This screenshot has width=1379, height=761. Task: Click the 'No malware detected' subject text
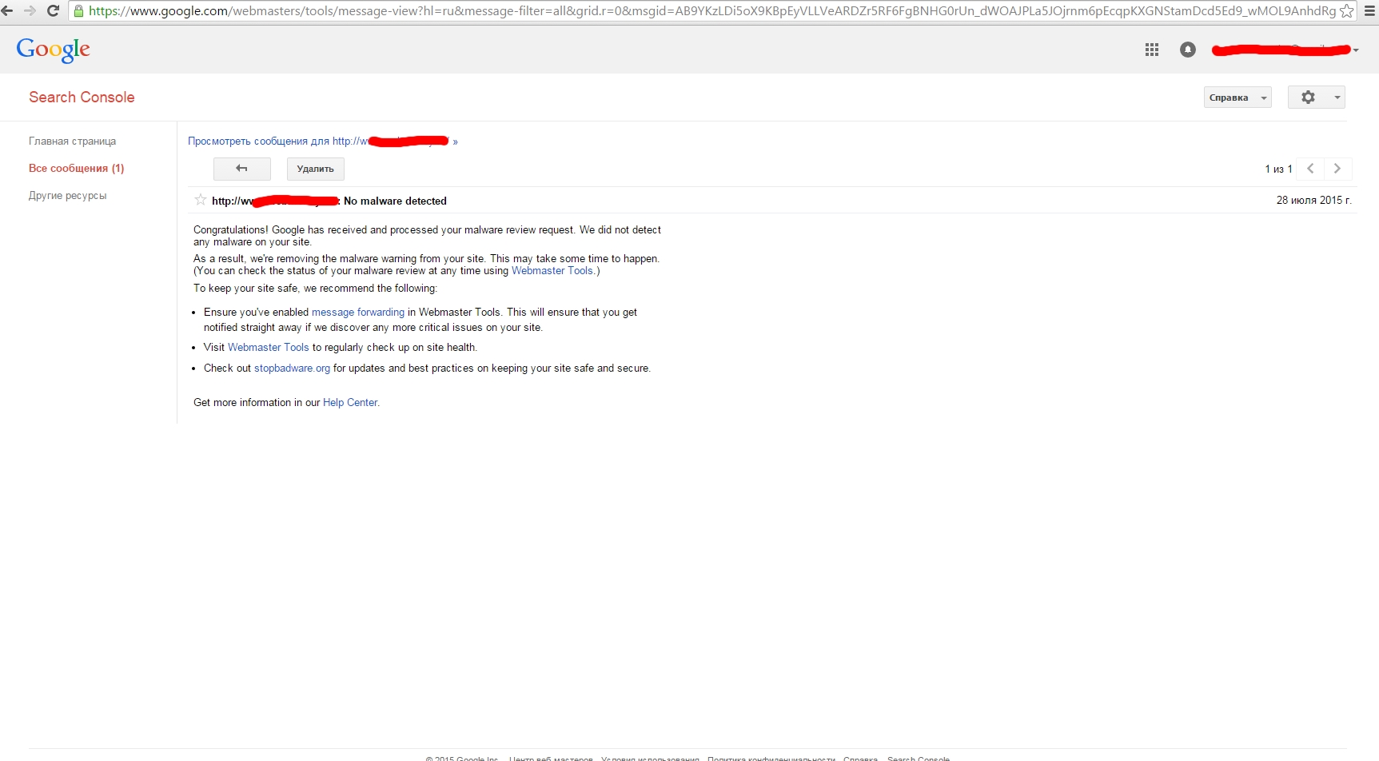tap(395, 201)
